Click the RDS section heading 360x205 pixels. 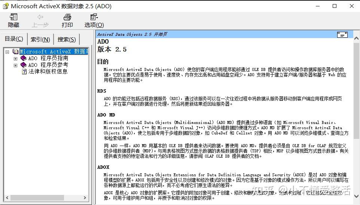click(102, 91)
